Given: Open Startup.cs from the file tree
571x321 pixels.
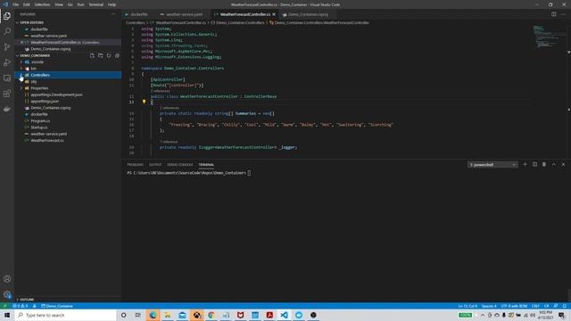Looking at the screenshot, I should [x=39, y=128].
